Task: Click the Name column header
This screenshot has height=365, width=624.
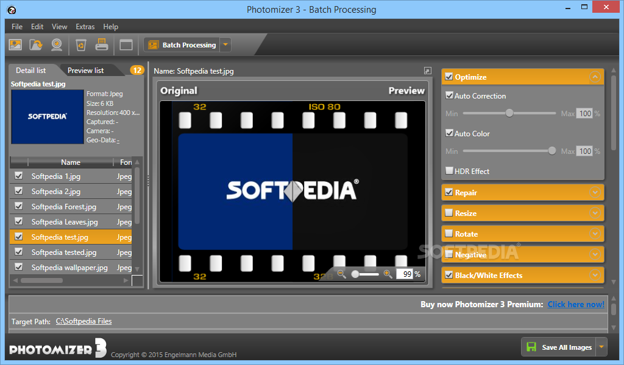Action: coord(71,162)
